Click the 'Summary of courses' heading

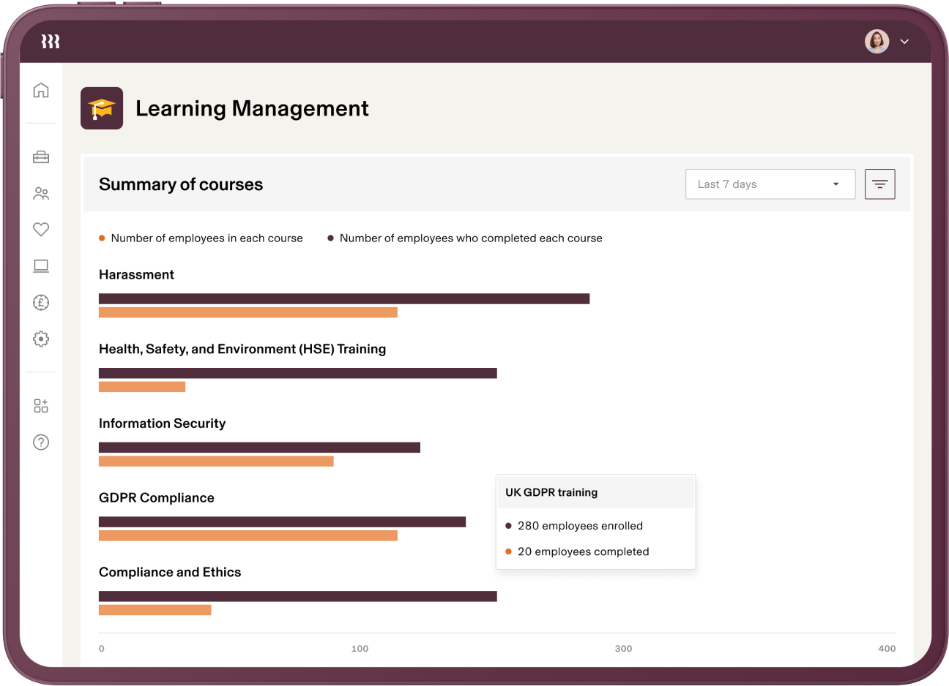[181, 184]
